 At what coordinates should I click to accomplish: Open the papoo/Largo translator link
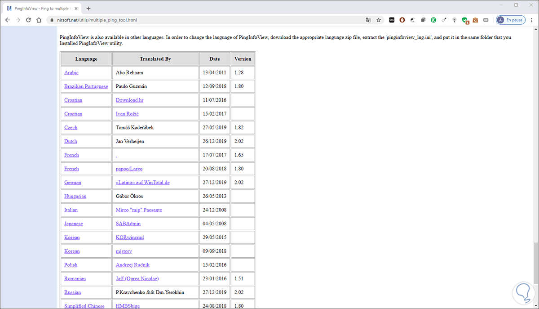(x=129, y=169)
